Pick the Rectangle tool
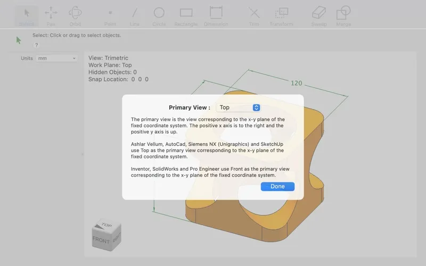Viewport: 426px width, 266px height. [x=186, y=16]
